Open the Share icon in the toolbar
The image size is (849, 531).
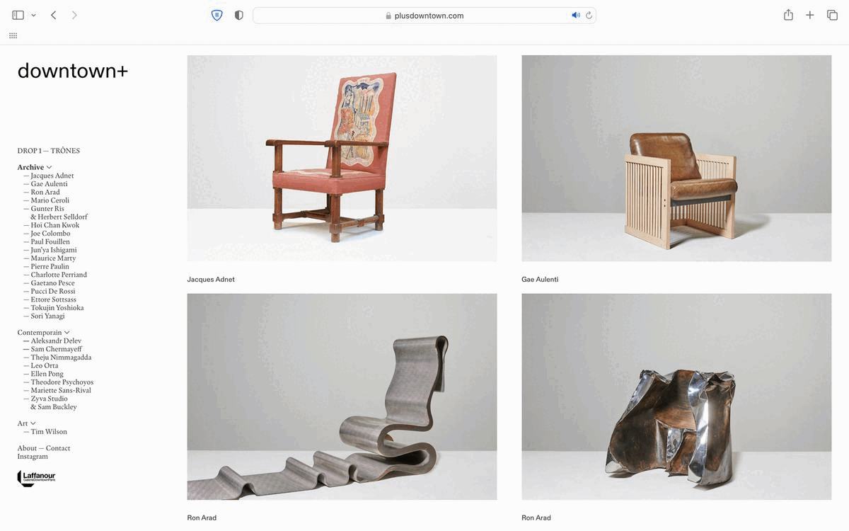point(788,15)
